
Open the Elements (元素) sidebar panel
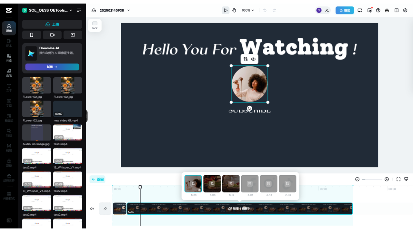tap(9, 58)
